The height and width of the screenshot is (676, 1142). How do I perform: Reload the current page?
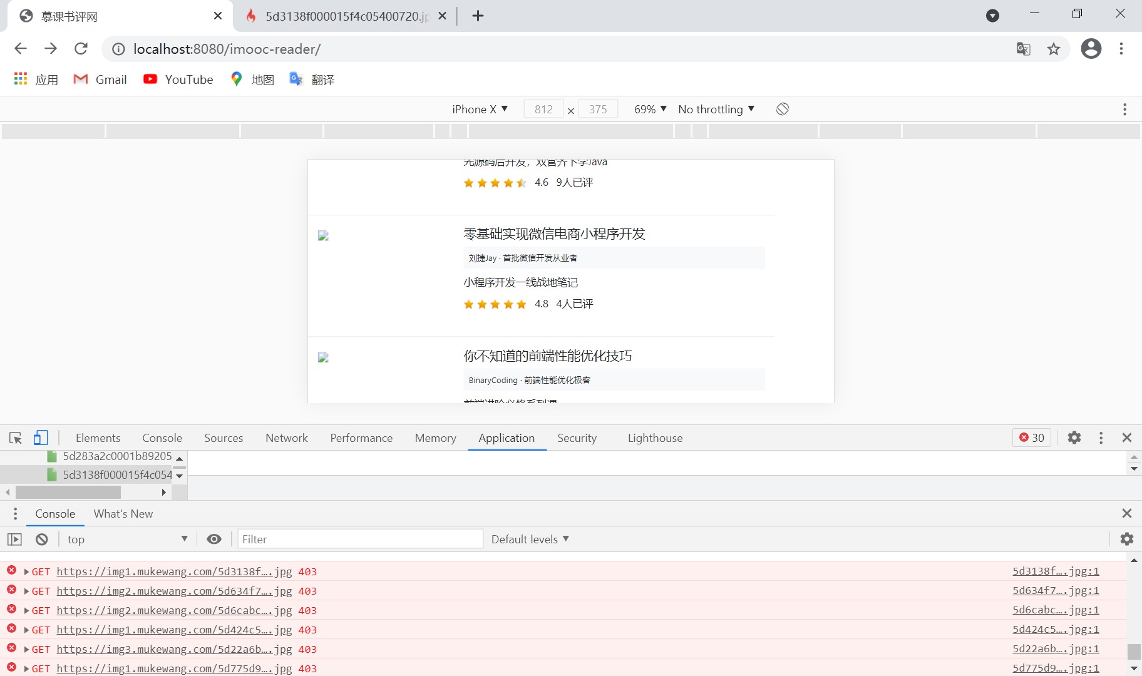coord(81,49)
